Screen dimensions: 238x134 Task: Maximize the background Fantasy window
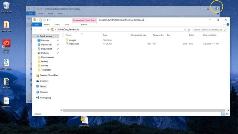coord(208,9)
